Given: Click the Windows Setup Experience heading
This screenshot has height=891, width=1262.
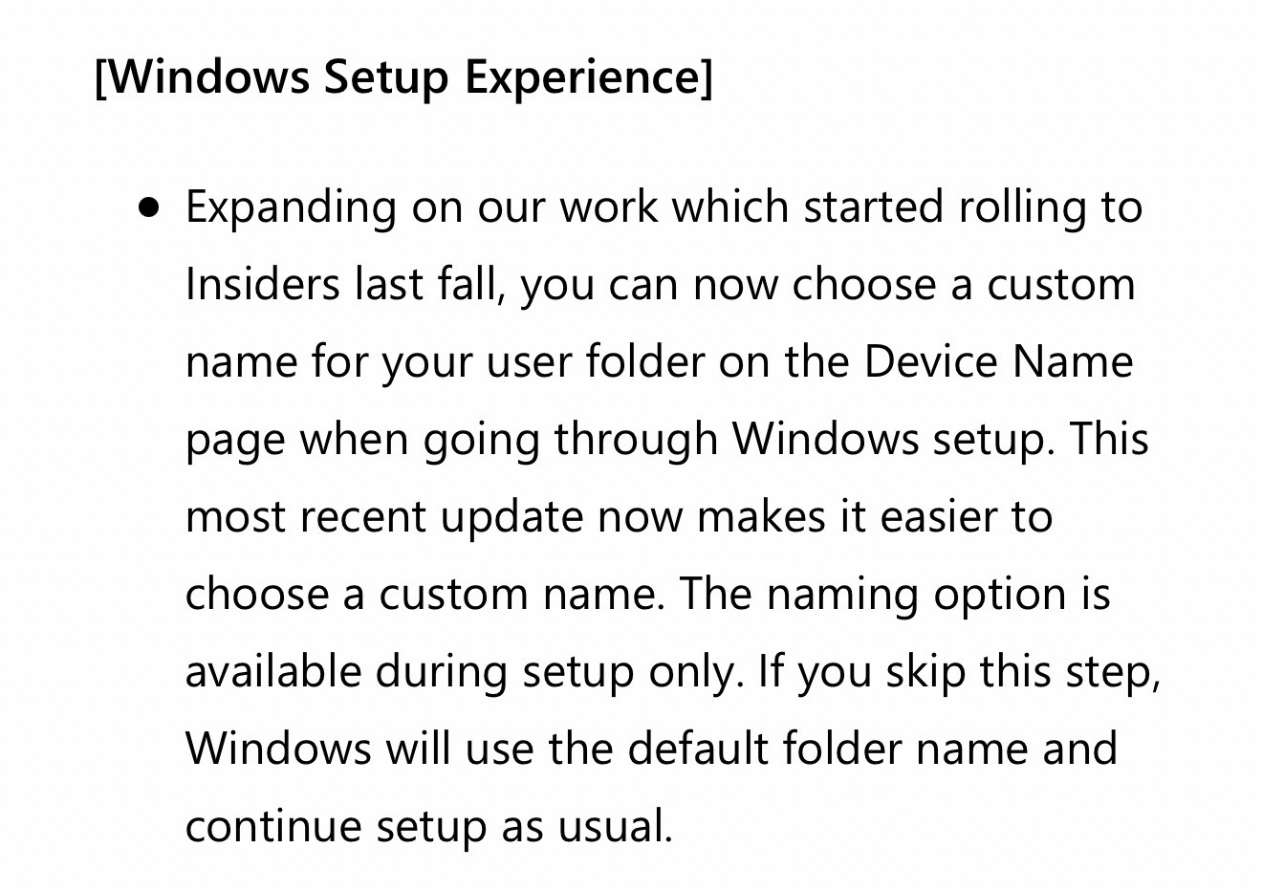Looking at the screenshot, I should (x=403, y=76).
